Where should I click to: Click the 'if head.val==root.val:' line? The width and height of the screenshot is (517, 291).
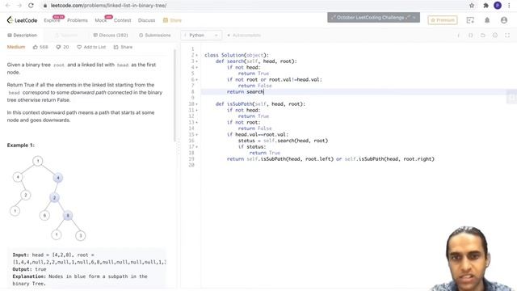point(258,135)
